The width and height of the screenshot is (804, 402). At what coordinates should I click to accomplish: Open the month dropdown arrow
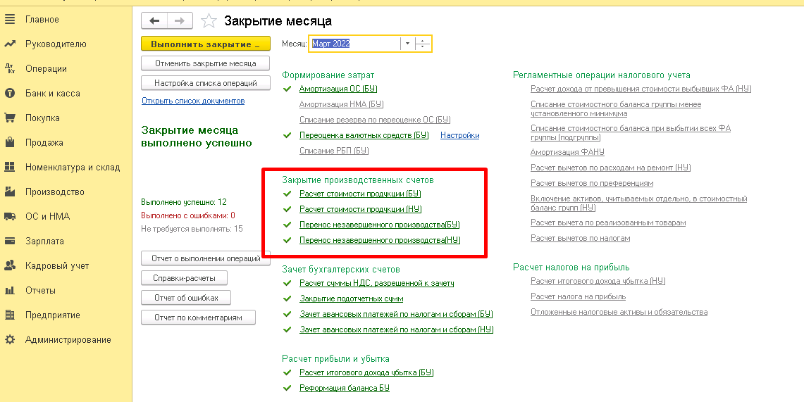(x=407, y=44)
